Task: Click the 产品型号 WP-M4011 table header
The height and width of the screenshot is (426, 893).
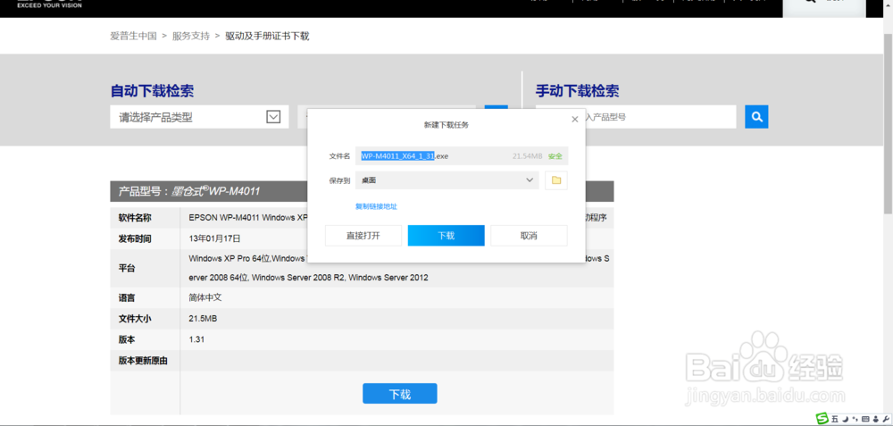Action: tap(362, 191)
